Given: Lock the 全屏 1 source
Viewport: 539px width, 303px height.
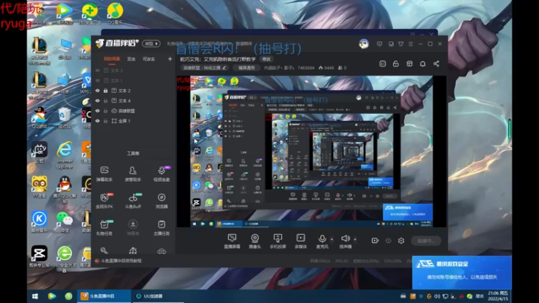Looking at the screenshot, I should click(x=106, y=121).
